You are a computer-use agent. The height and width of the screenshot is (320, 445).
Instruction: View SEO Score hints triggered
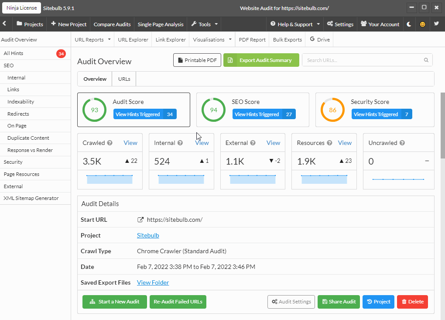click(264, 114)
